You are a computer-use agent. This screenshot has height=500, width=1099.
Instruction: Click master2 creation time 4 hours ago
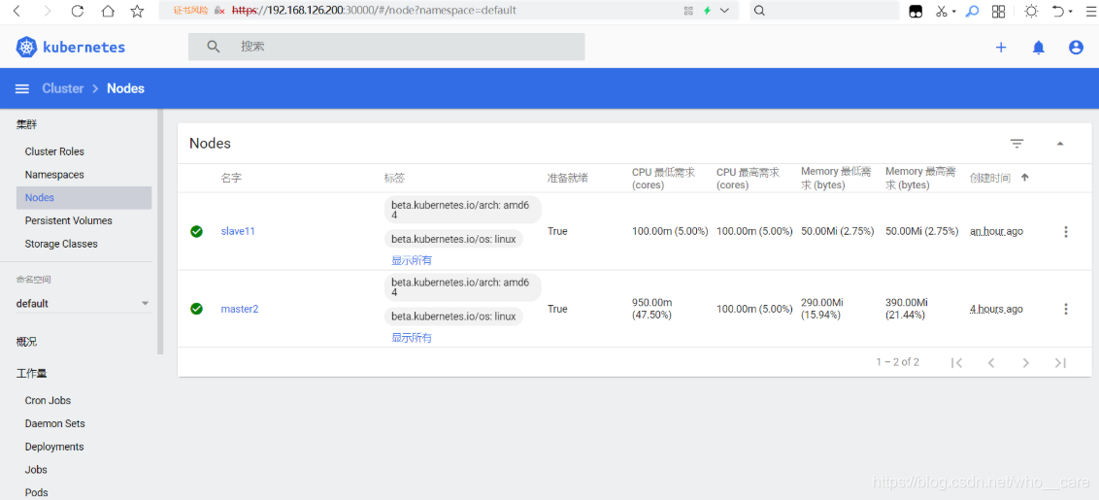click(x=996, y=309)
